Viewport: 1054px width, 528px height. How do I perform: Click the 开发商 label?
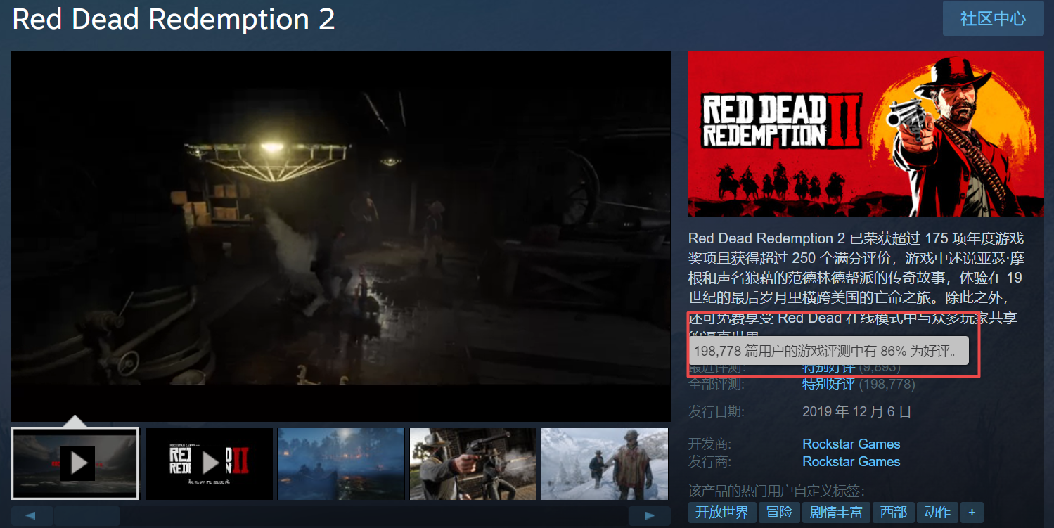click(x=709, y=444)
